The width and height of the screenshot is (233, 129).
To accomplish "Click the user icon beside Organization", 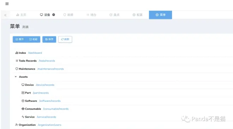I will click(x=17, y=125).
